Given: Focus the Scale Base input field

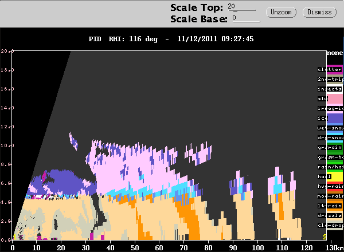Looking at the screenshot, I should coord(247,18).
